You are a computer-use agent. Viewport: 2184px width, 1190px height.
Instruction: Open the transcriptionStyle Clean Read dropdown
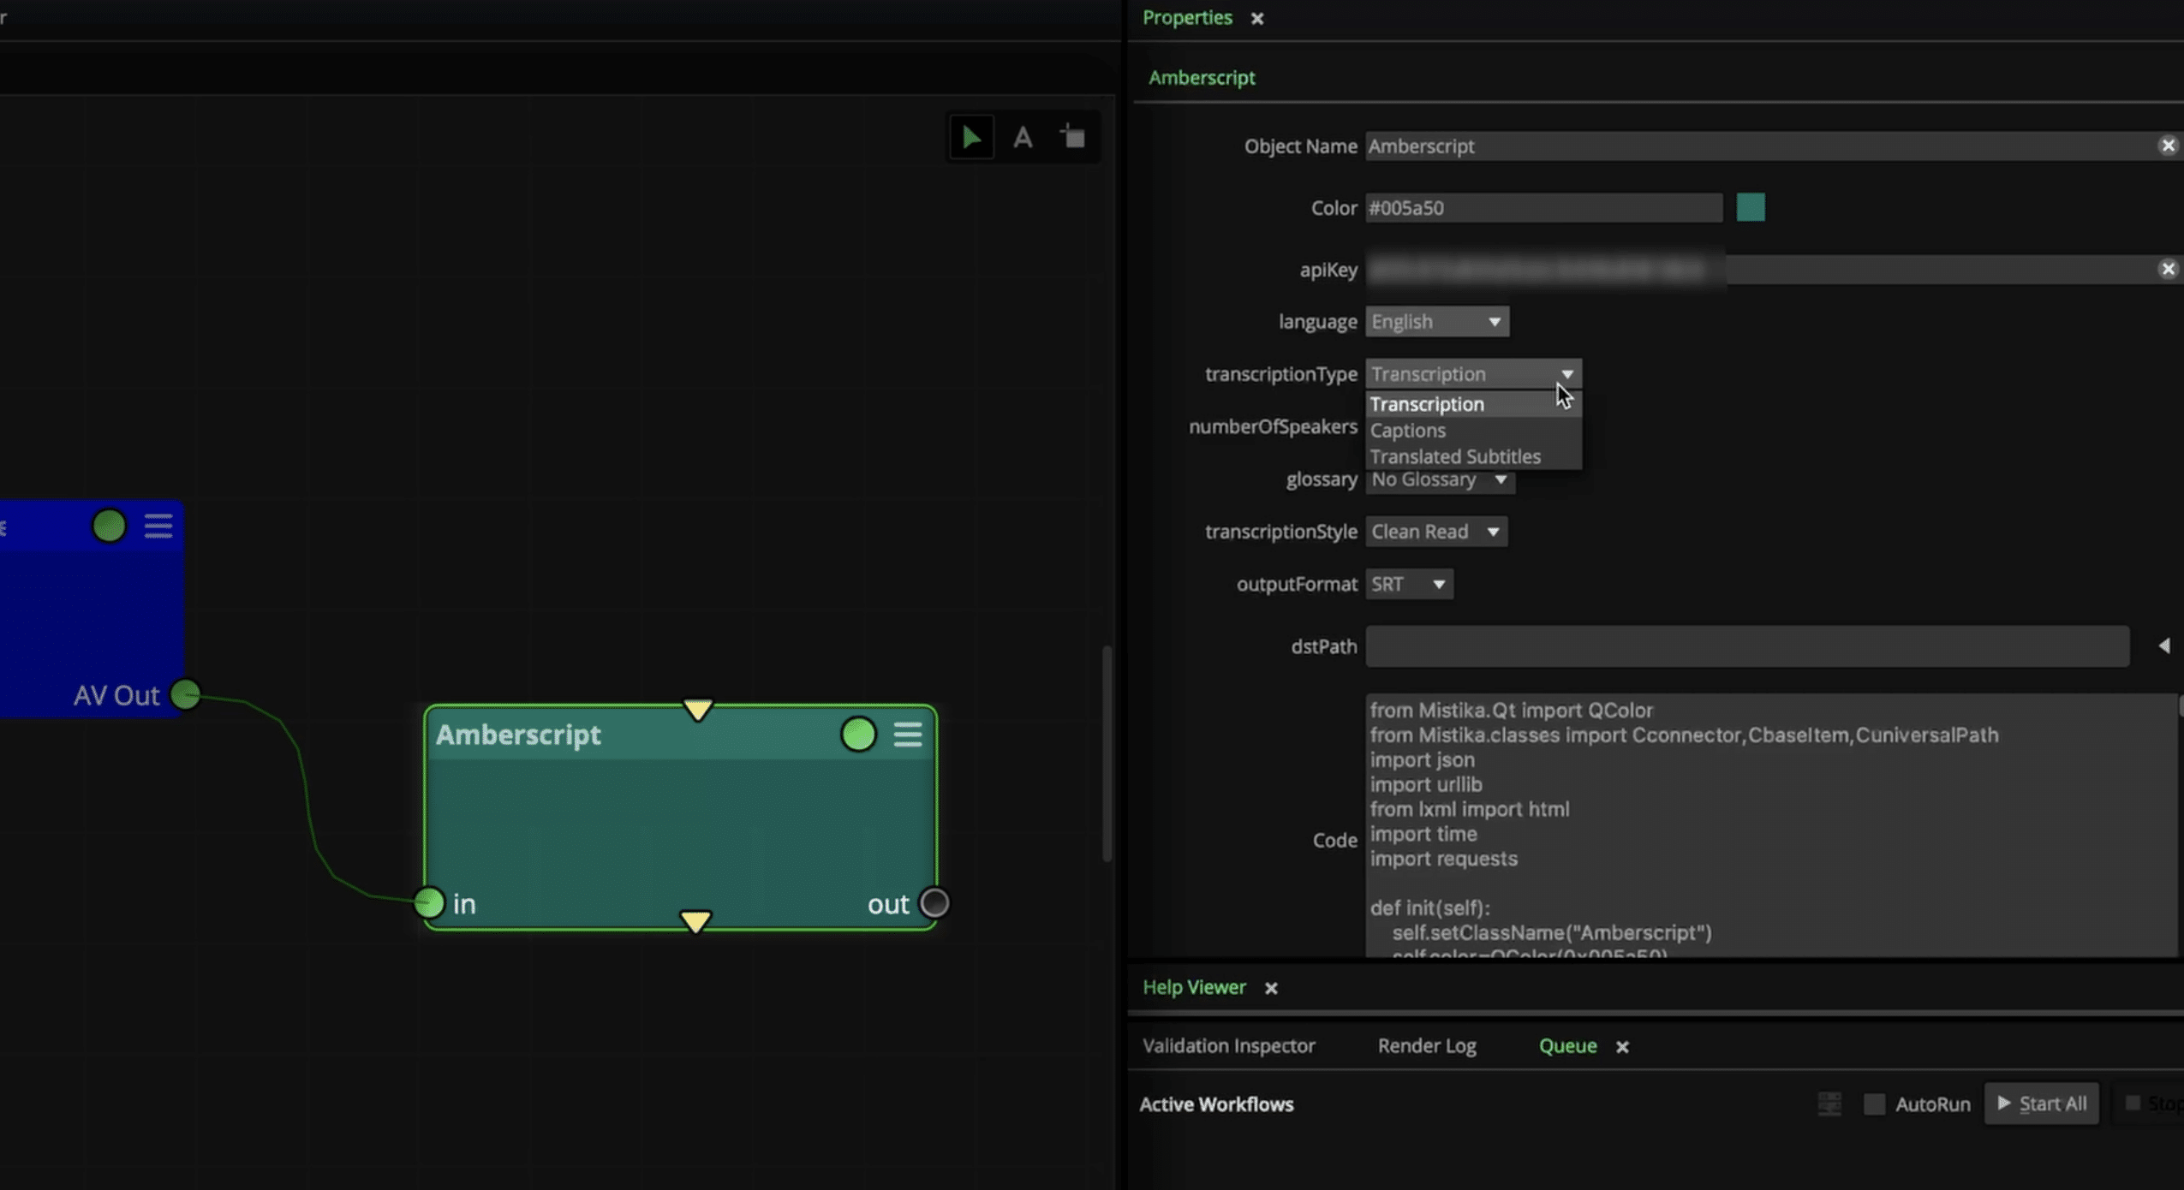coord(1436,531)
